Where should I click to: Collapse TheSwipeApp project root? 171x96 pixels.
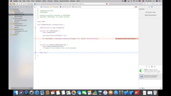click(10, 9)
